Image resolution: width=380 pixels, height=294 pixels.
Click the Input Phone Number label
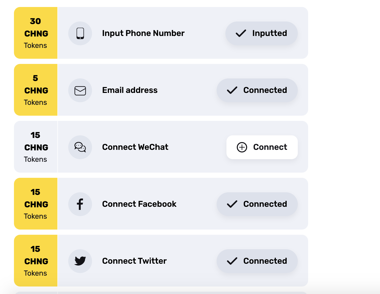click(143, 33)
